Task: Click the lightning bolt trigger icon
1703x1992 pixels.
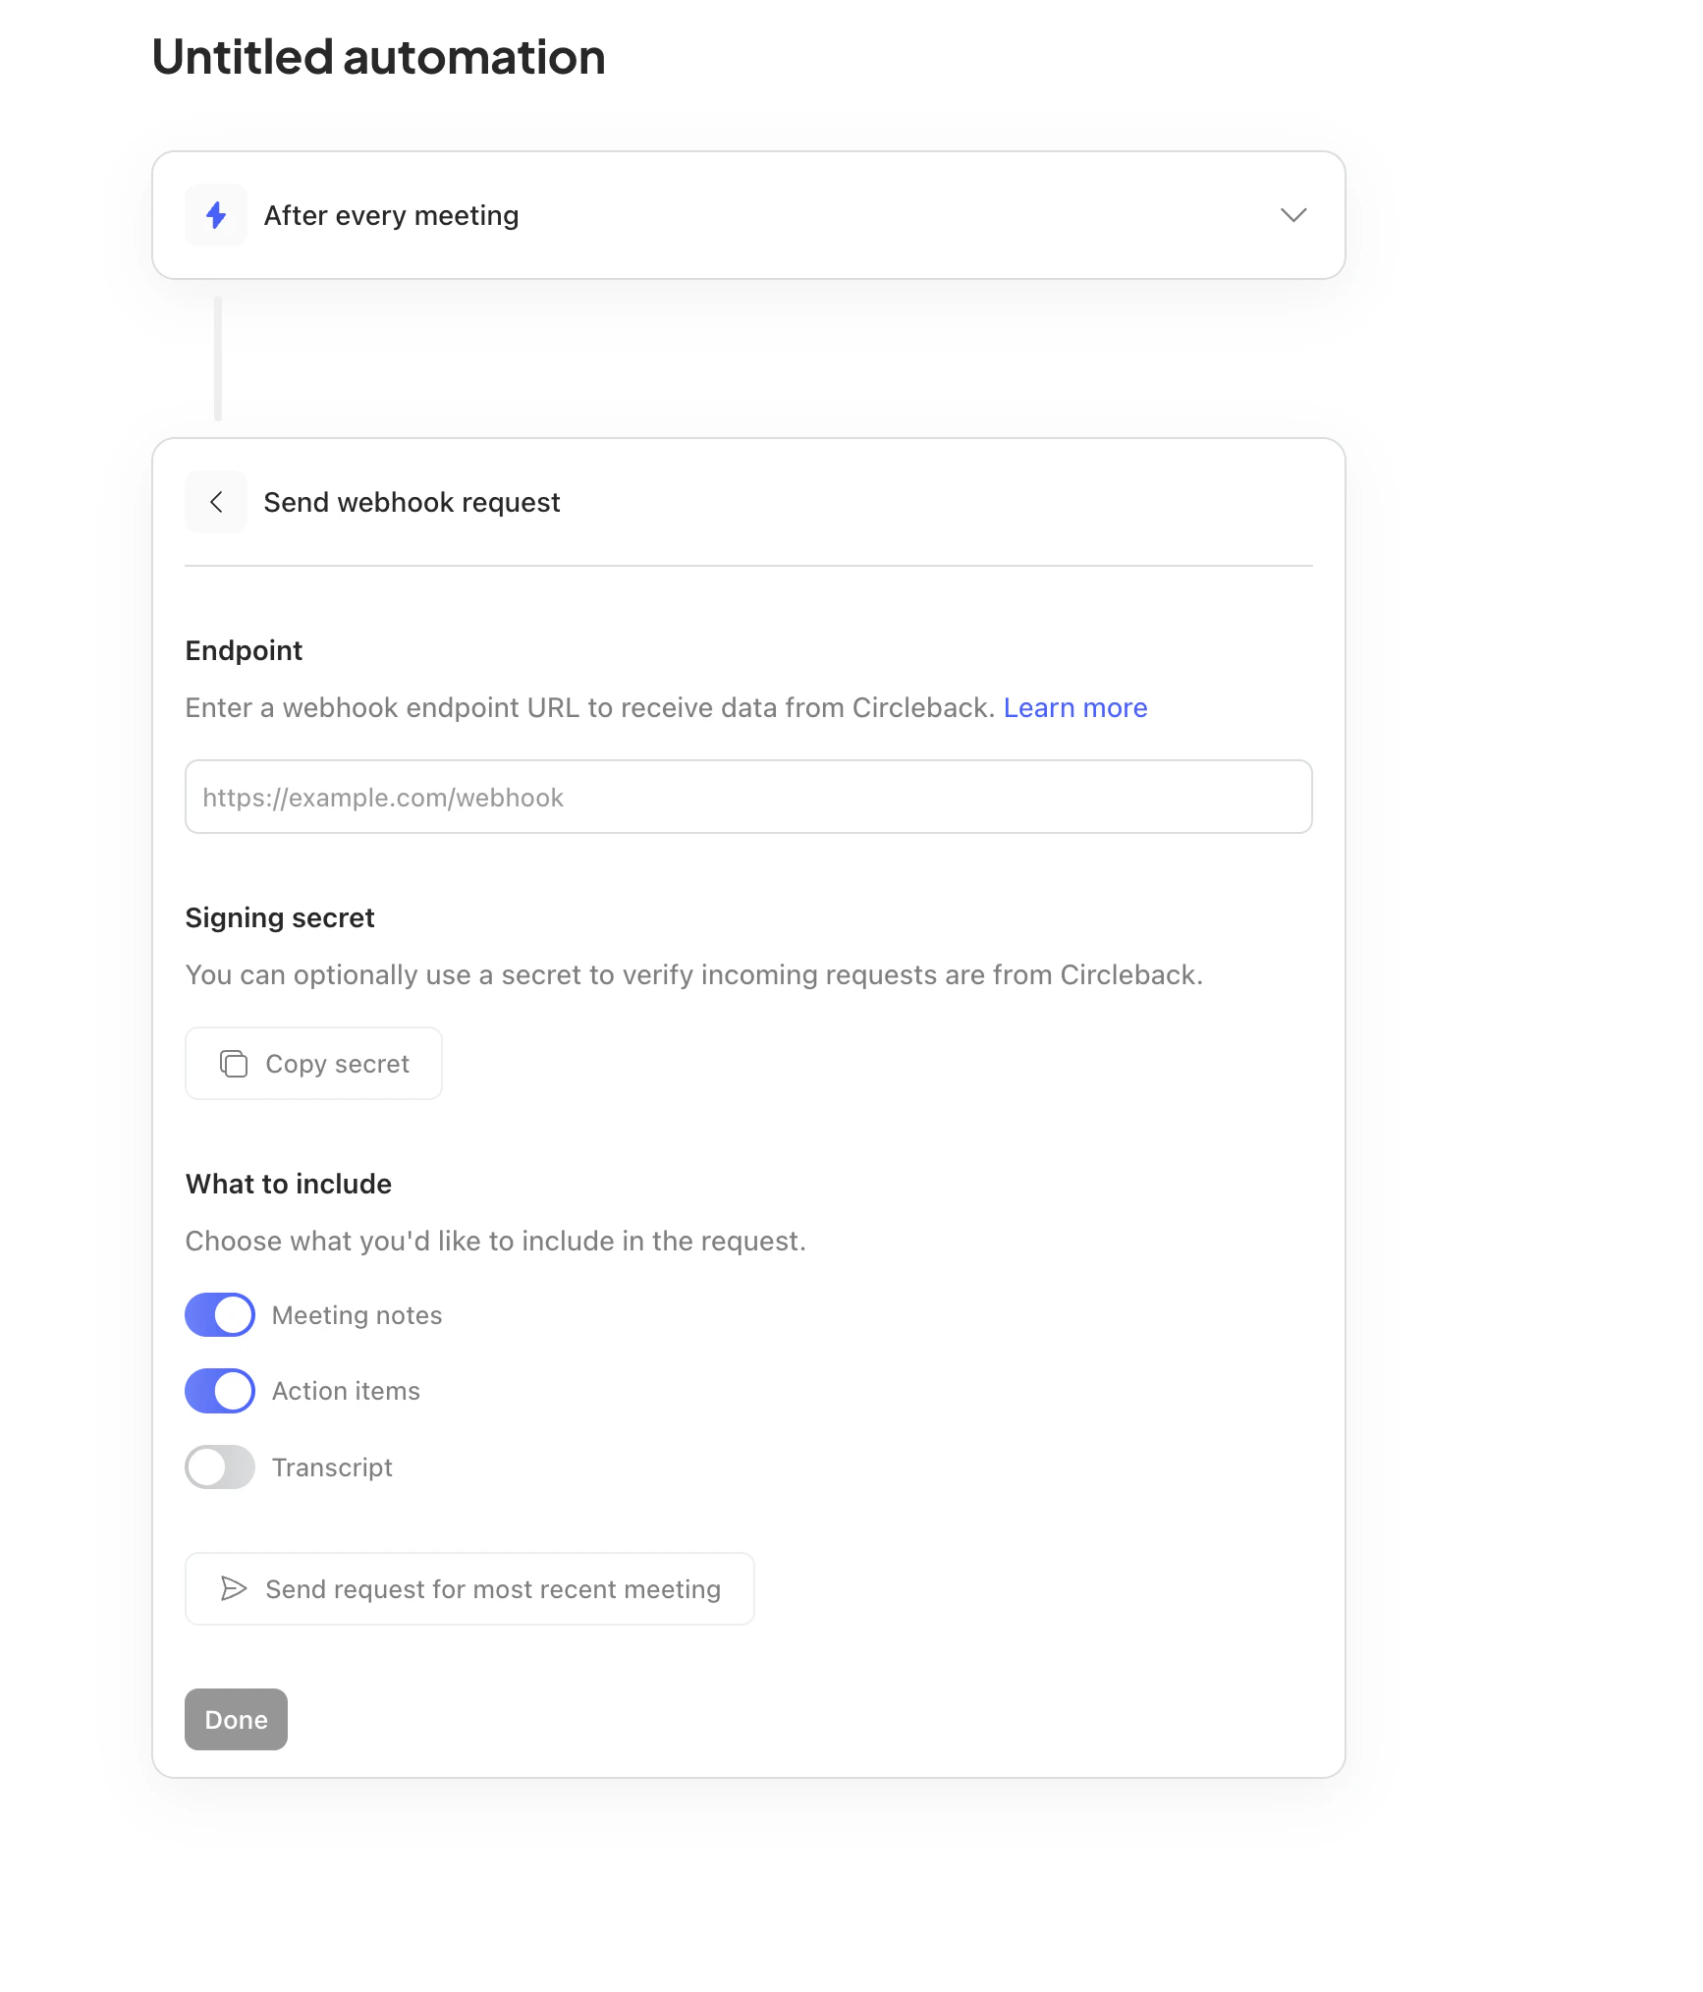Action: coord(215,215)
